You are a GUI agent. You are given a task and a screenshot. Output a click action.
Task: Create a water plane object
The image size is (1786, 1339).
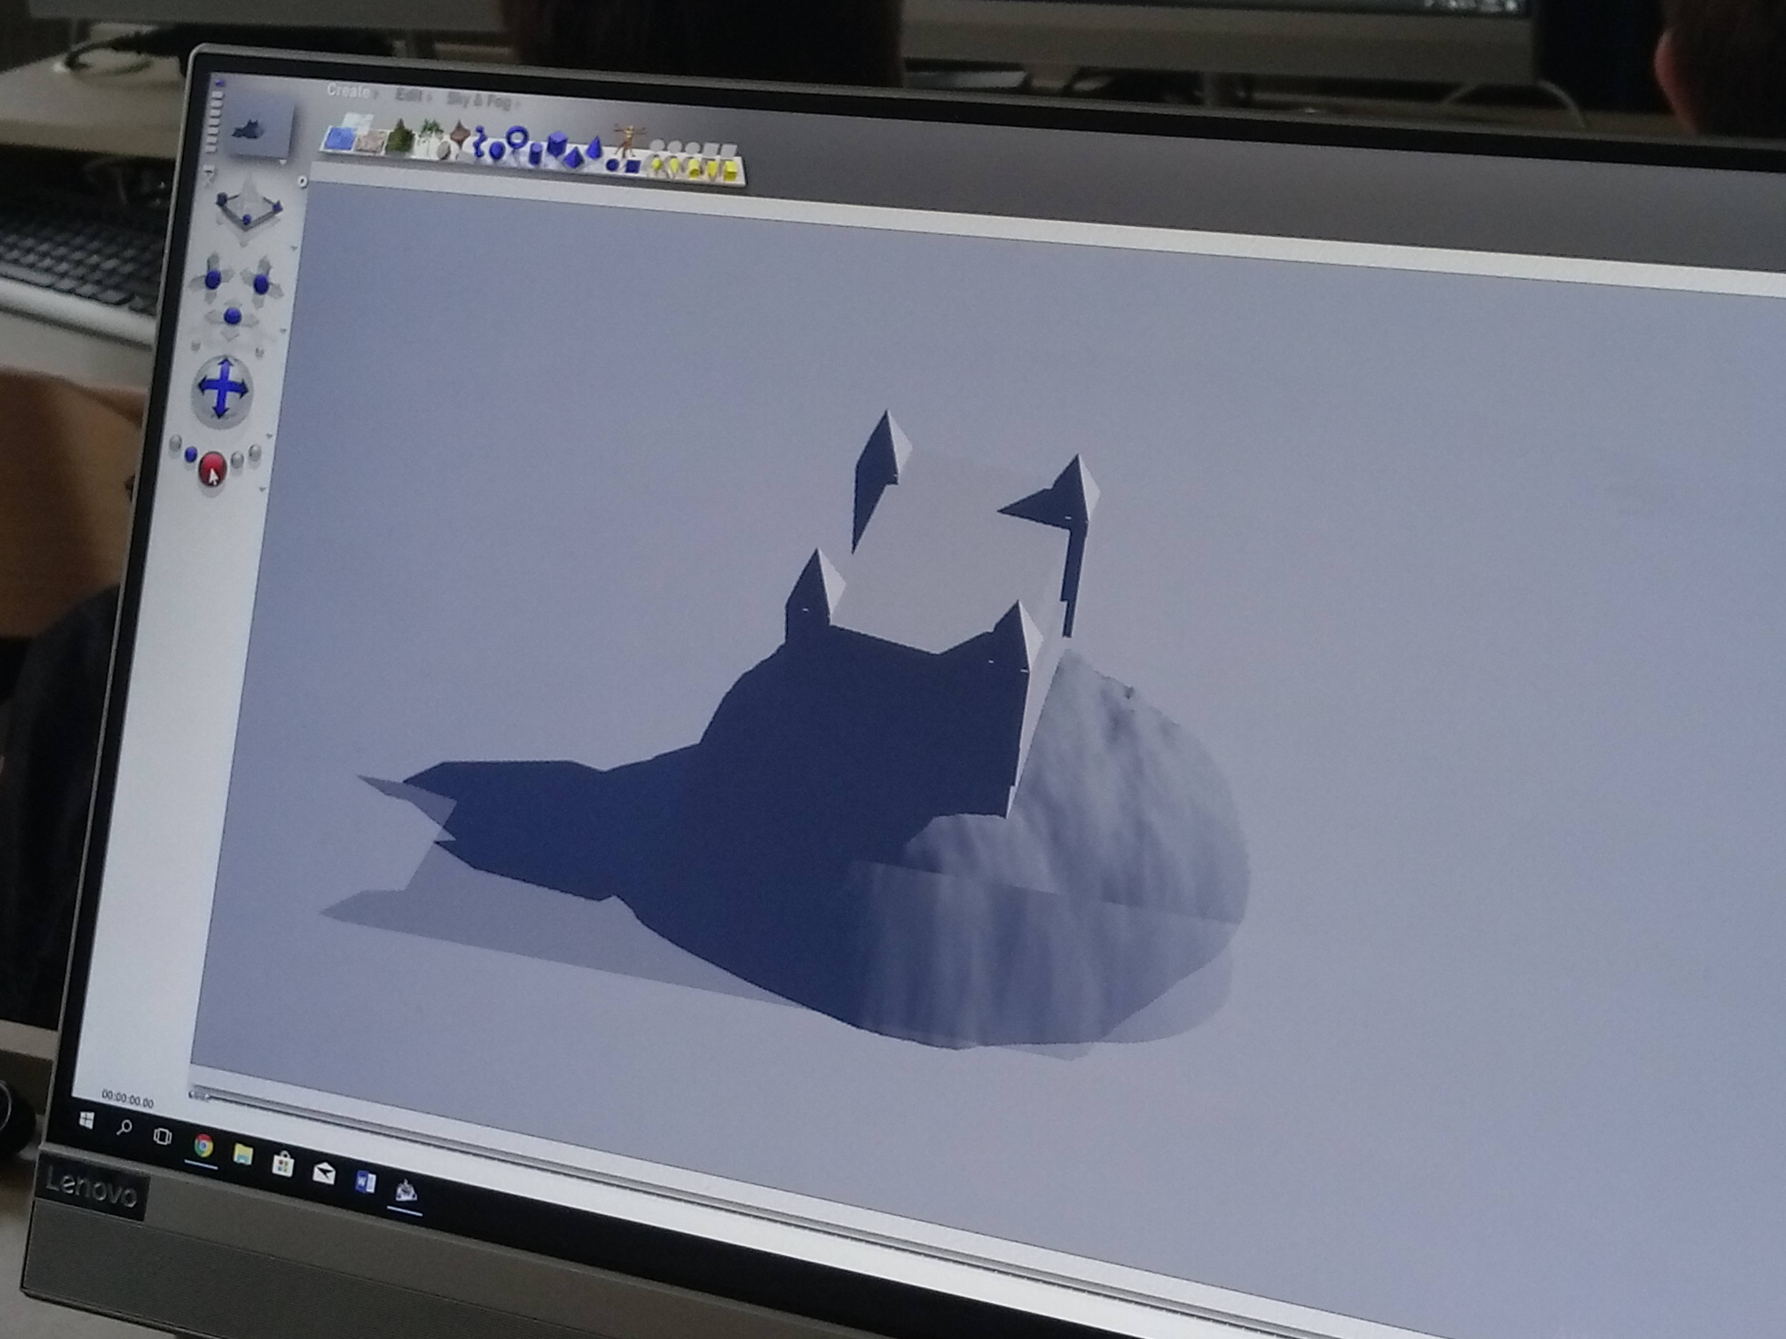[x=341, y=139]
